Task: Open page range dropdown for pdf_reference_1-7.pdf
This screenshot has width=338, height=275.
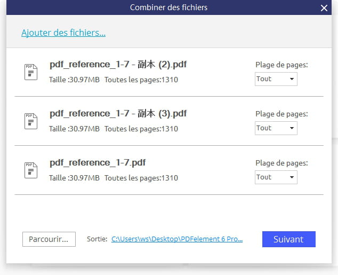Action: pyautogui.click(x=276, y=177)
